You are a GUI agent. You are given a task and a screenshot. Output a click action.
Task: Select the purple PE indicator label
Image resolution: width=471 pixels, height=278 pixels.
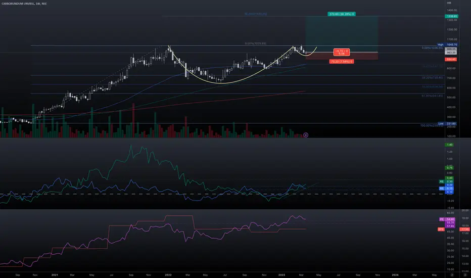[x=442, y=219]
